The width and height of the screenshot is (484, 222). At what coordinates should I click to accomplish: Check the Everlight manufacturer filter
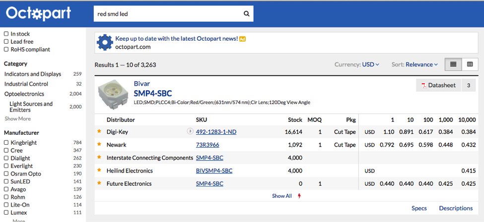coord(6,166)
